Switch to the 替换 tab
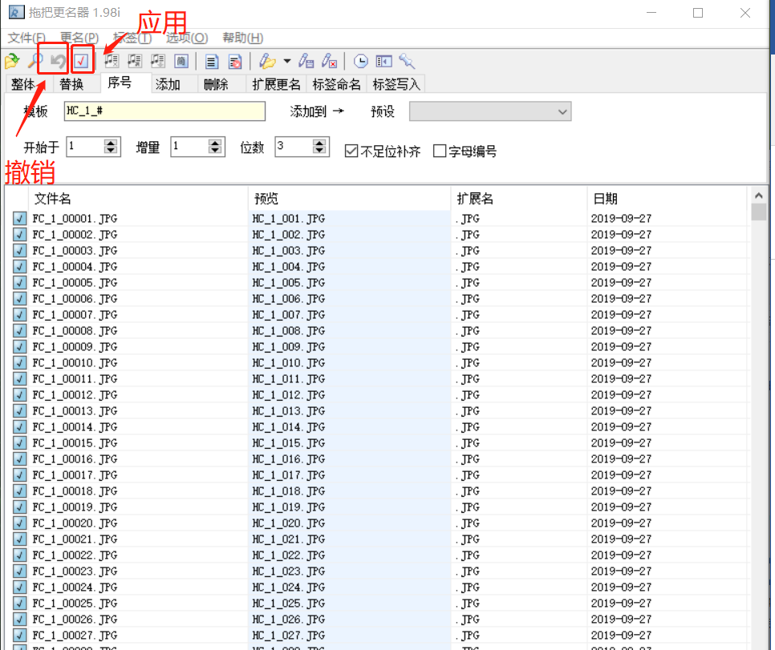The width and height of the screenshot is (775, 650). click(71, 84)
